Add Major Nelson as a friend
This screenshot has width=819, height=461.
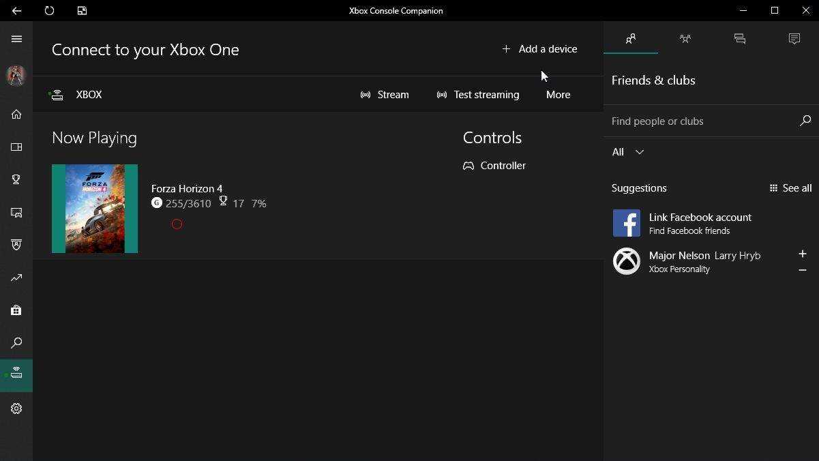(x=803, y=254)
